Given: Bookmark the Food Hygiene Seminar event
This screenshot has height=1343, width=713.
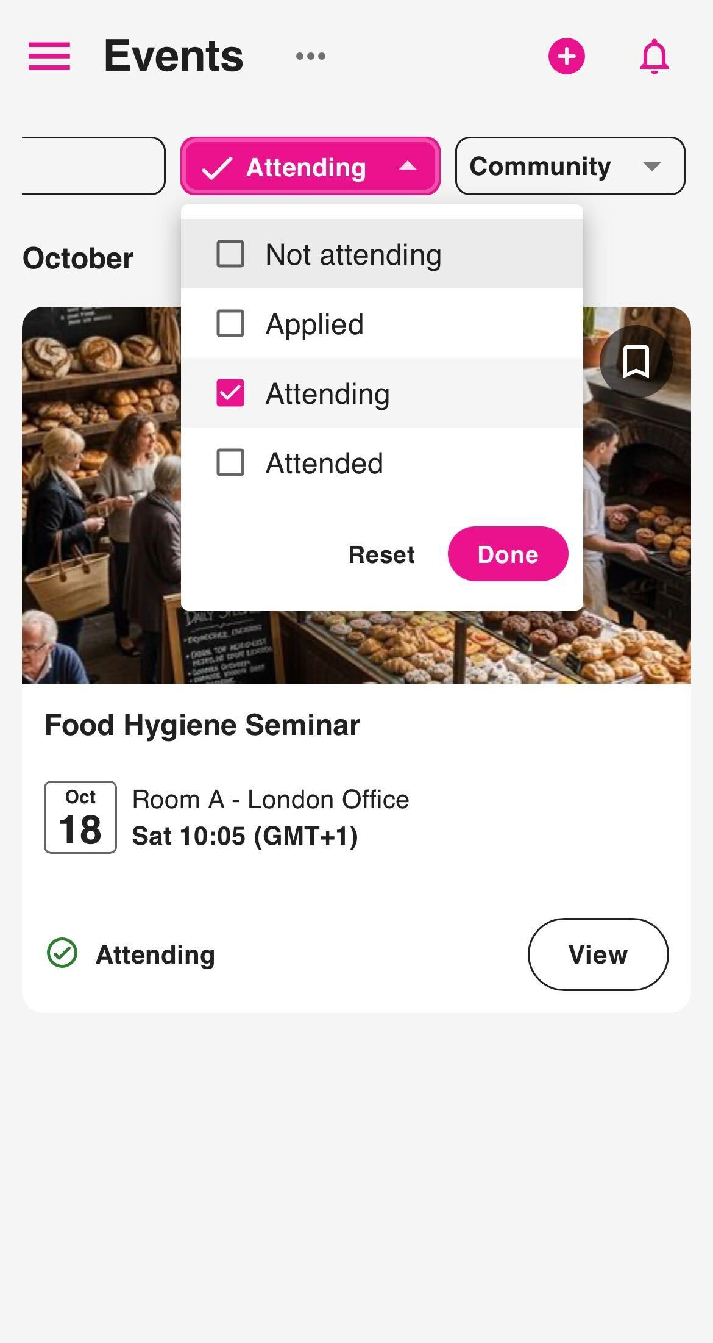Looking at the screenshot, I should point(636,362).
